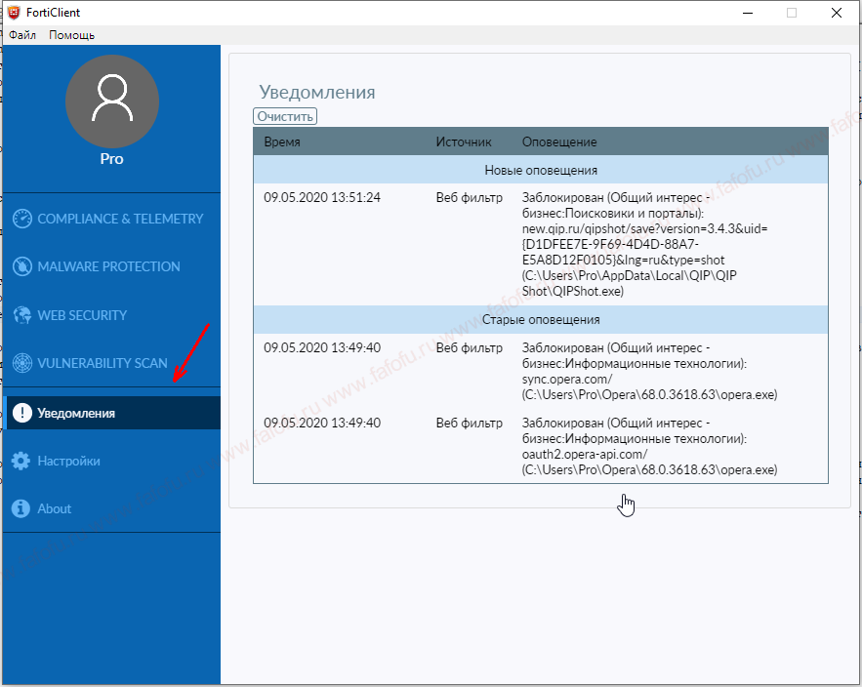862x687 pixels.
Task: Minimize the FortiClient window
Action: tap(748, 13)
